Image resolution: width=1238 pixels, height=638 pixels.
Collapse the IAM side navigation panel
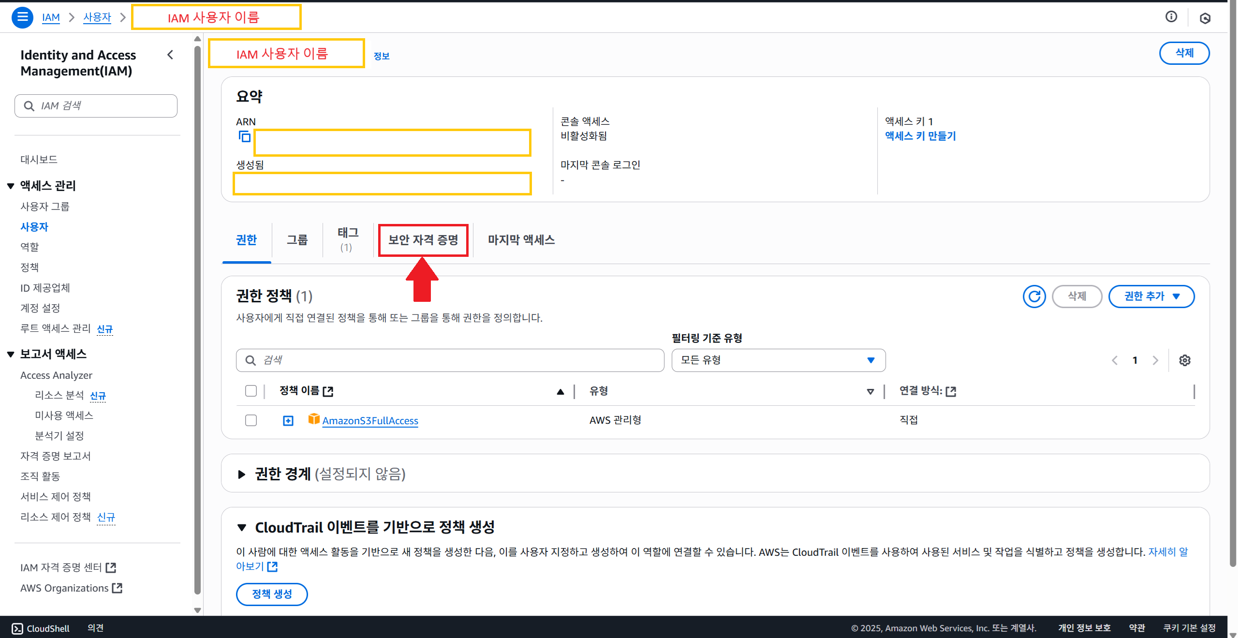coord(170,55)
